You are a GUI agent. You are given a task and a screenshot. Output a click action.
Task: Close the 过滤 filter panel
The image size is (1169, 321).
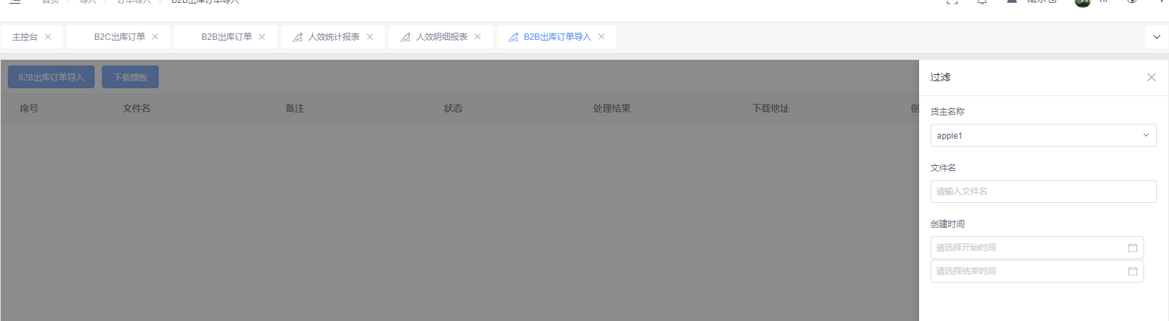pyautogui.click(x=1151, y=77)
